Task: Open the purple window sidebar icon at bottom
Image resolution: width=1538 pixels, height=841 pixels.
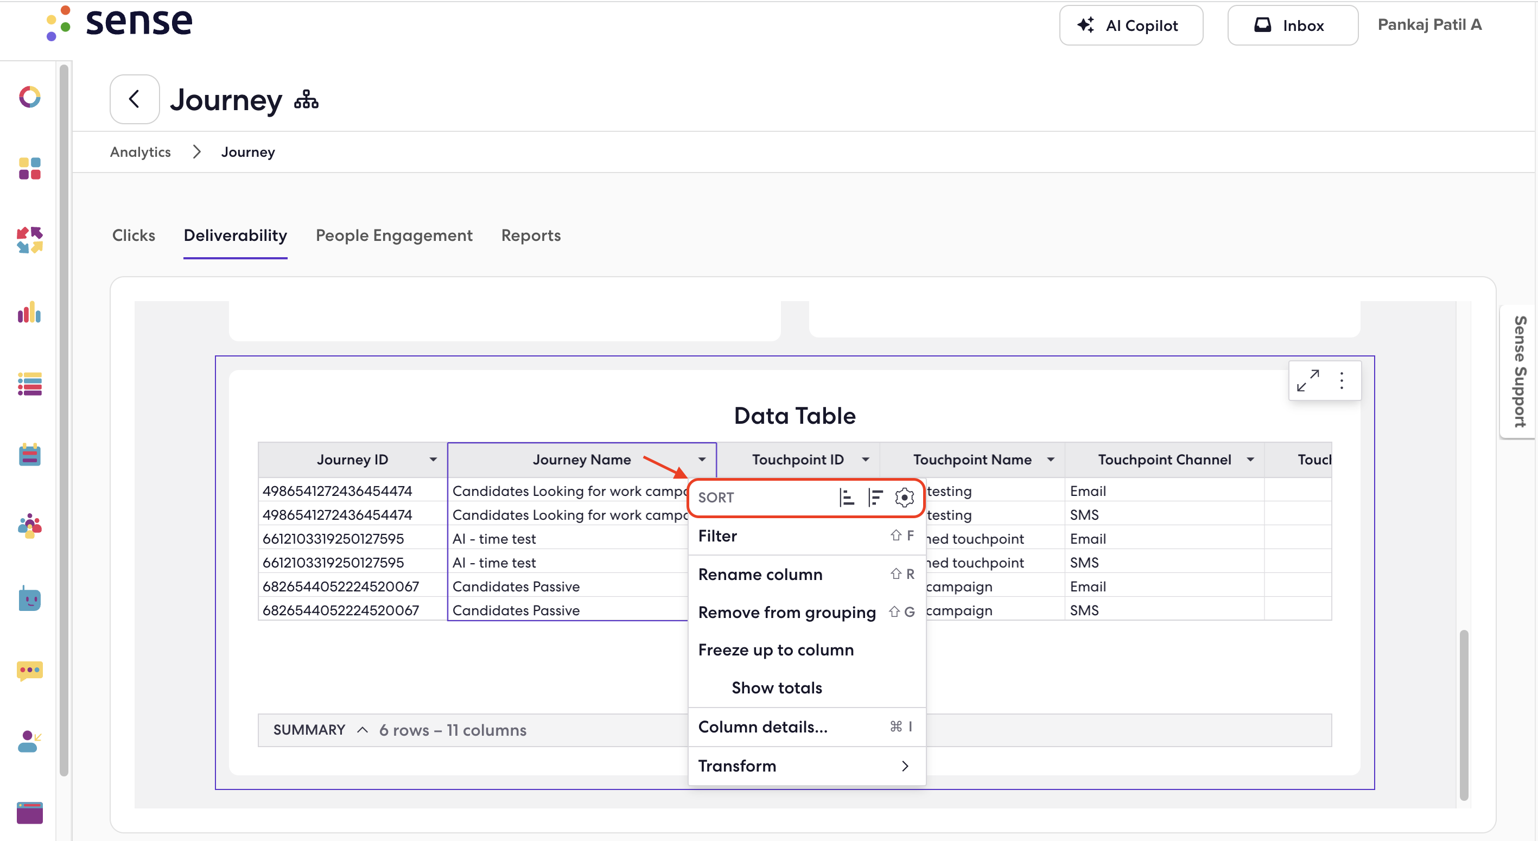Action: click(x=29, y=813)
